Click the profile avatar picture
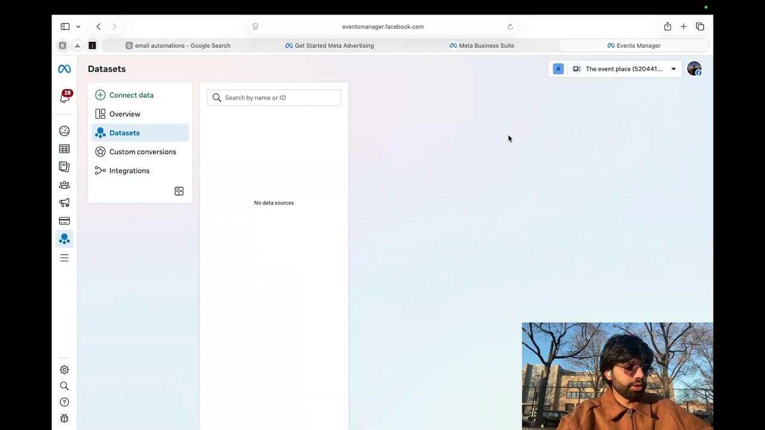 pyautogui.click(x=694, y=69)
